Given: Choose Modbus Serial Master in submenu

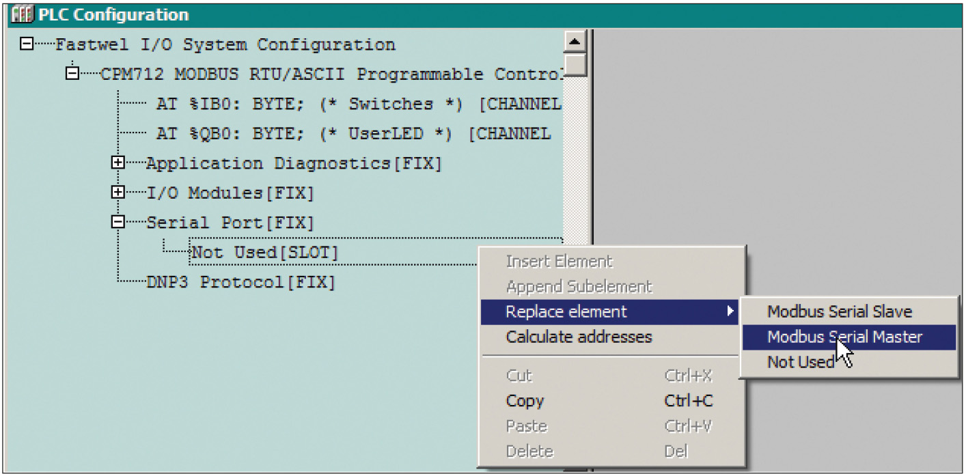Looking at the screenshot, I should click(849, 337).
